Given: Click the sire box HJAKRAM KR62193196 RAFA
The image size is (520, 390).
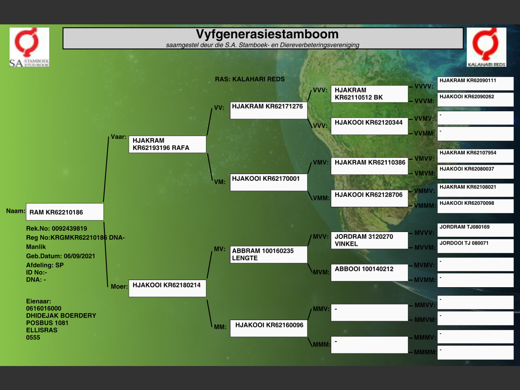Looking at the screenshot, I should [x=167, y=144].
